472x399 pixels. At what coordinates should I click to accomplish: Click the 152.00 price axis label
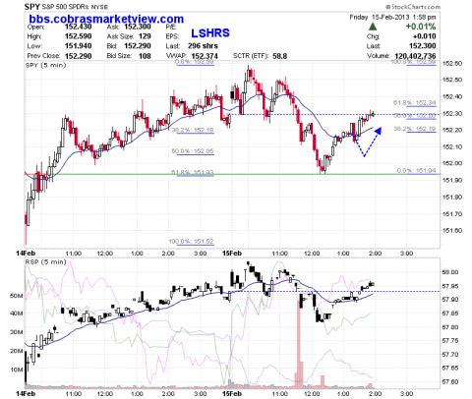453,163
